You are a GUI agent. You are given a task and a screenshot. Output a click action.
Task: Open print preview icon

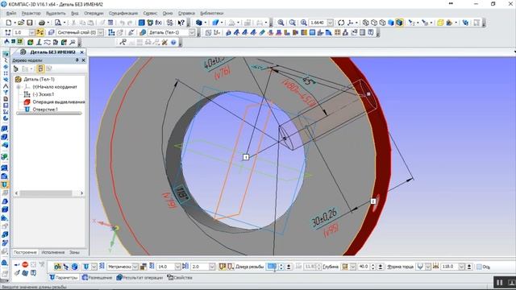[58, 23]
